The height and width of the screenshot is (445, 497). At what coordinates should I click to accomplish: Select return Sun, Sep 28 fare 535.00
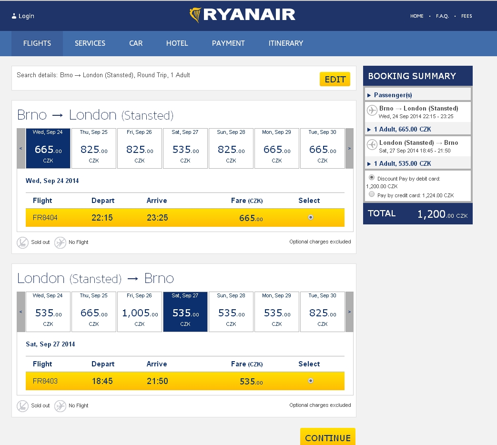[x=231, y=312]
